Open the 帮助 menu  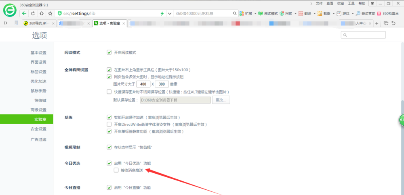(x=362, y=3)
